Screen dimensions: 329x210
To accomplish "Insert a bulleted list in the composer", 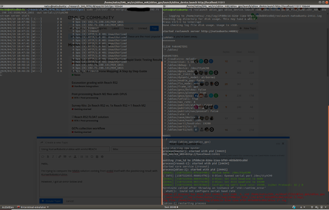I will [82, 156].
